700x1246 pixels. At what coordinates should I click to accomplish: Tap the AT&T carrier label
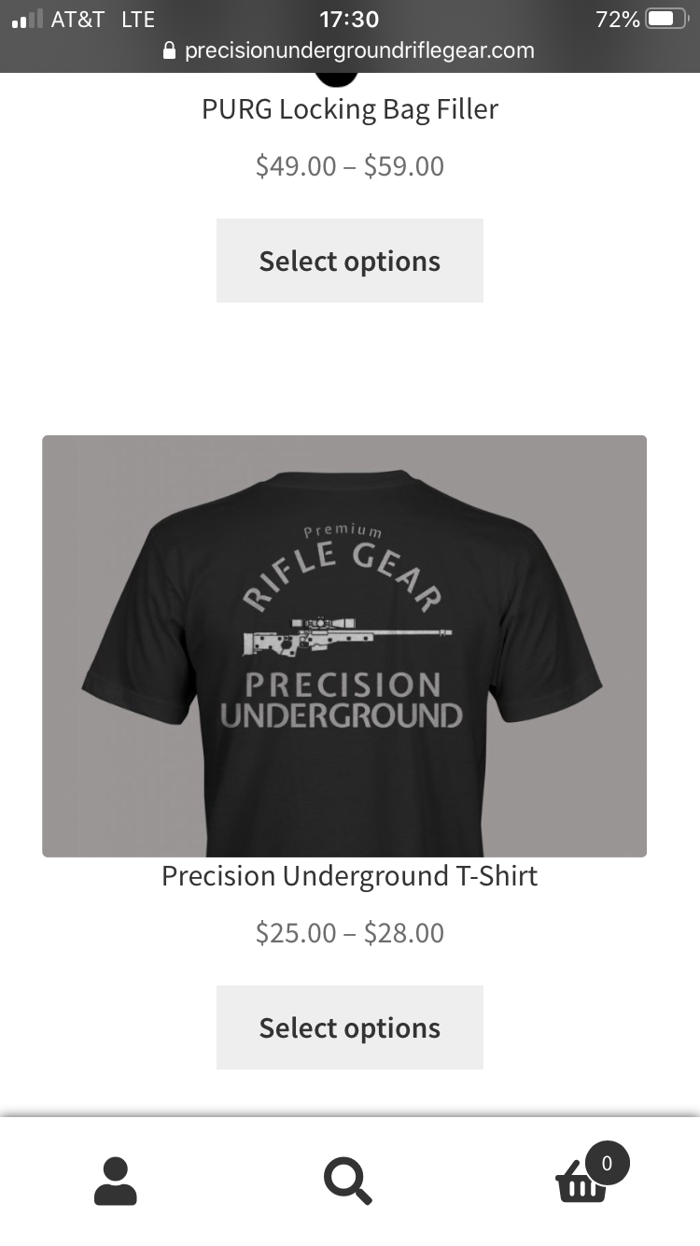click(x=77, y=19)
